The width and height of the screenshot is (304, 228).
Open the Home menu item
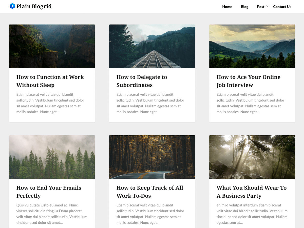(x=227, y=7)
